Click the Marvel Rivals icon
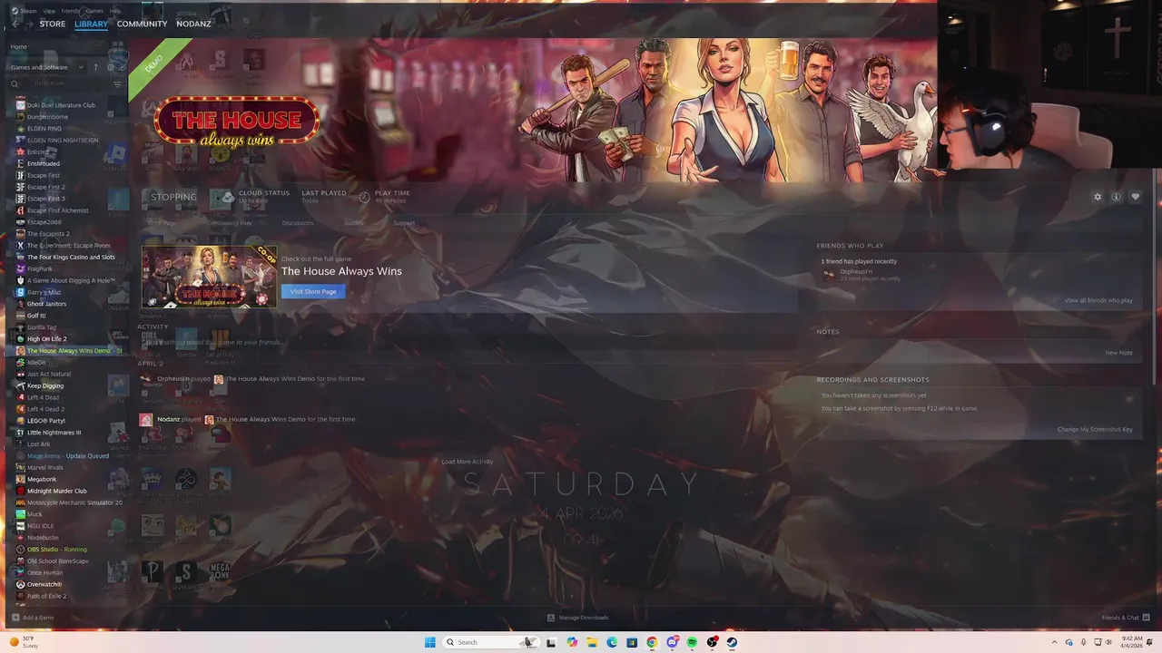This screenshot has height=653, width=1162. pyautogui.click(x=20, y=468)
